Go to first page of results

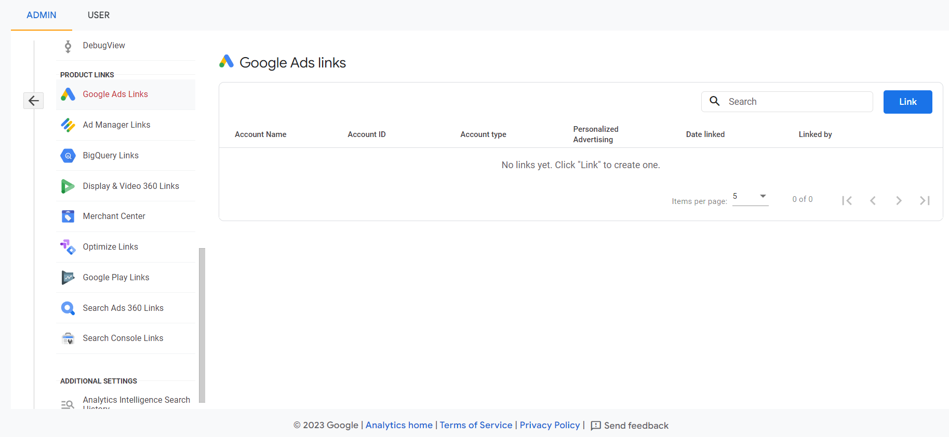pos(847,200)
